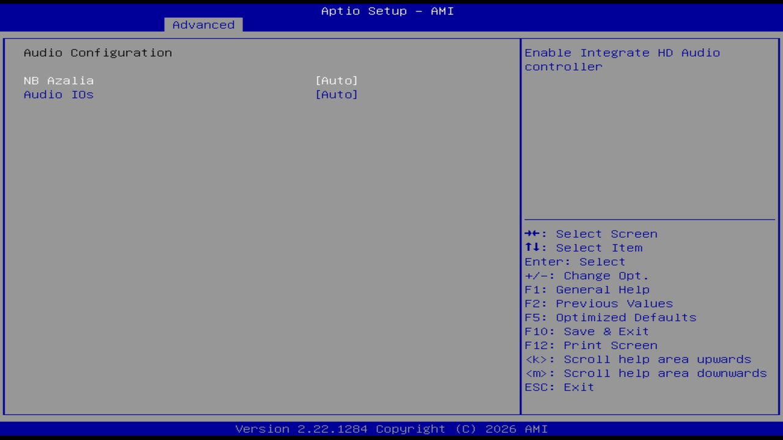This screenshot has width=783, height=440.
Task: Click the +/-: Change Opt. hint
Action: 587,276
